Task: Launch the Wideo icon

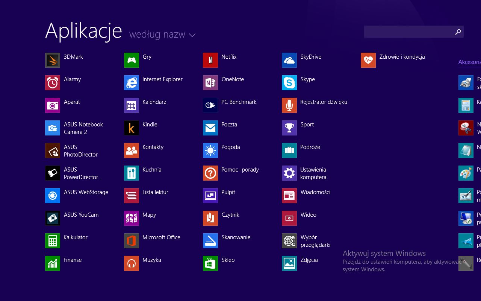Action: (x=289, y=218)
